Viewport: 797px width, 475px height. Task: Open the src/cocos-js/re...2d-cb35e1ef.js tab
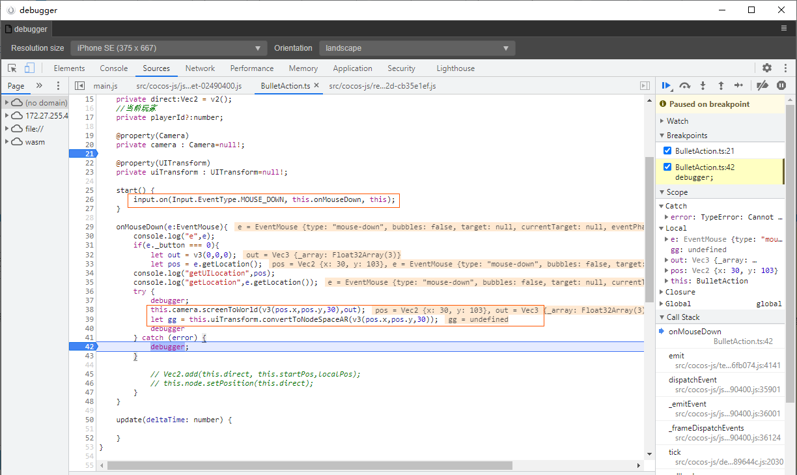tap(382, 86)
